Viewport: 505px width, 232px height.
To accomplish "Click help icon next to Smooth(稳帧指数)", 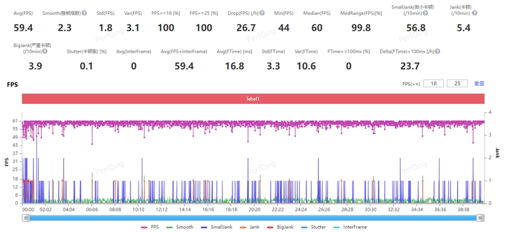I will (85, 12).
